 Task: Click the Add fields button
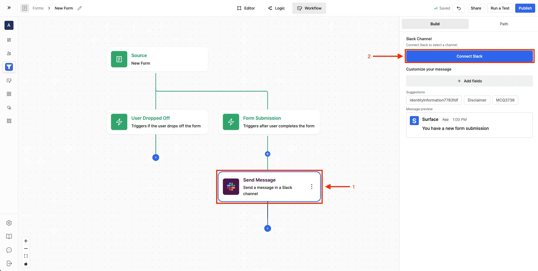469,81
